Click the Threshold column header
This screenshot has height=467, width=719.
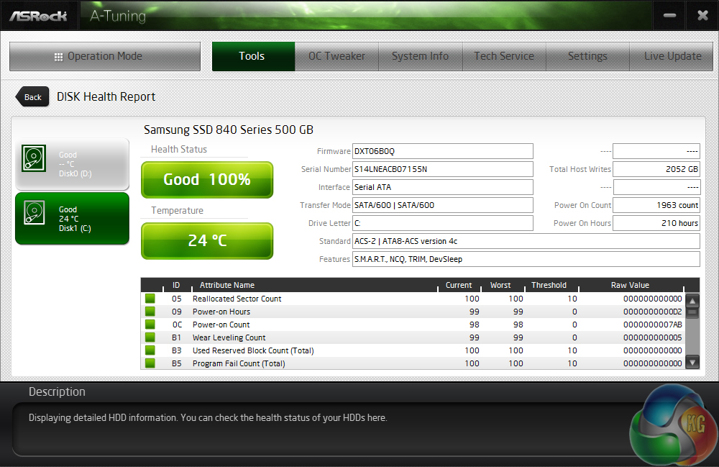click(x=549, y=285)
